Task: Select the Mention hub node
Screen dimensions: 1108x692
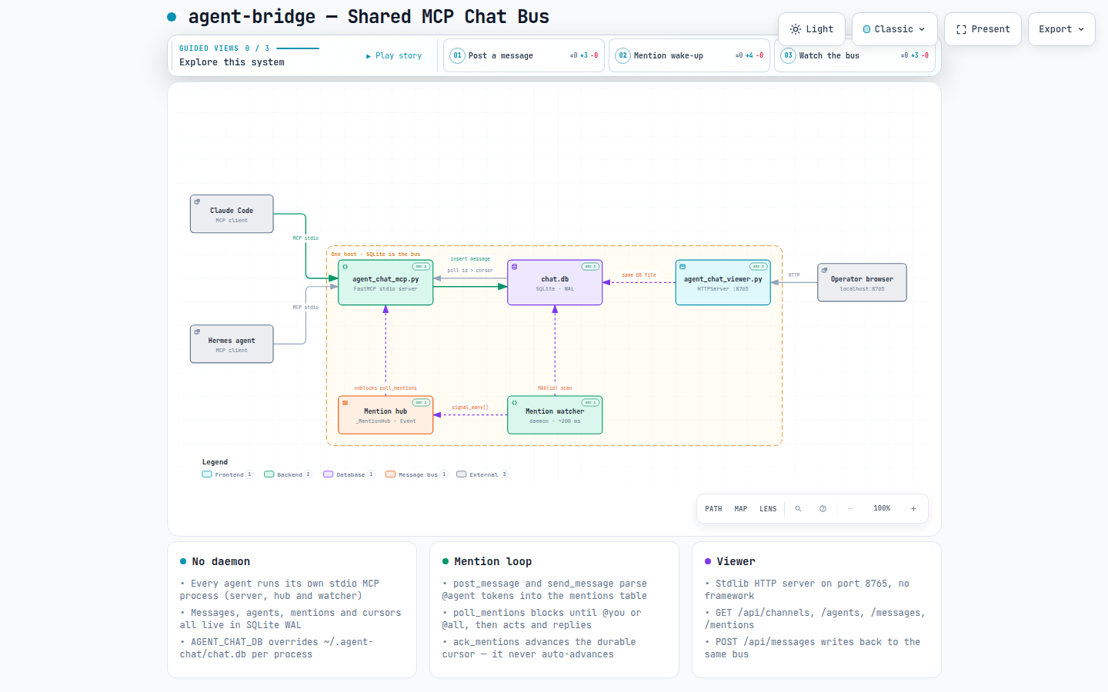Action: pyautogui.click(x=385, y=415)
